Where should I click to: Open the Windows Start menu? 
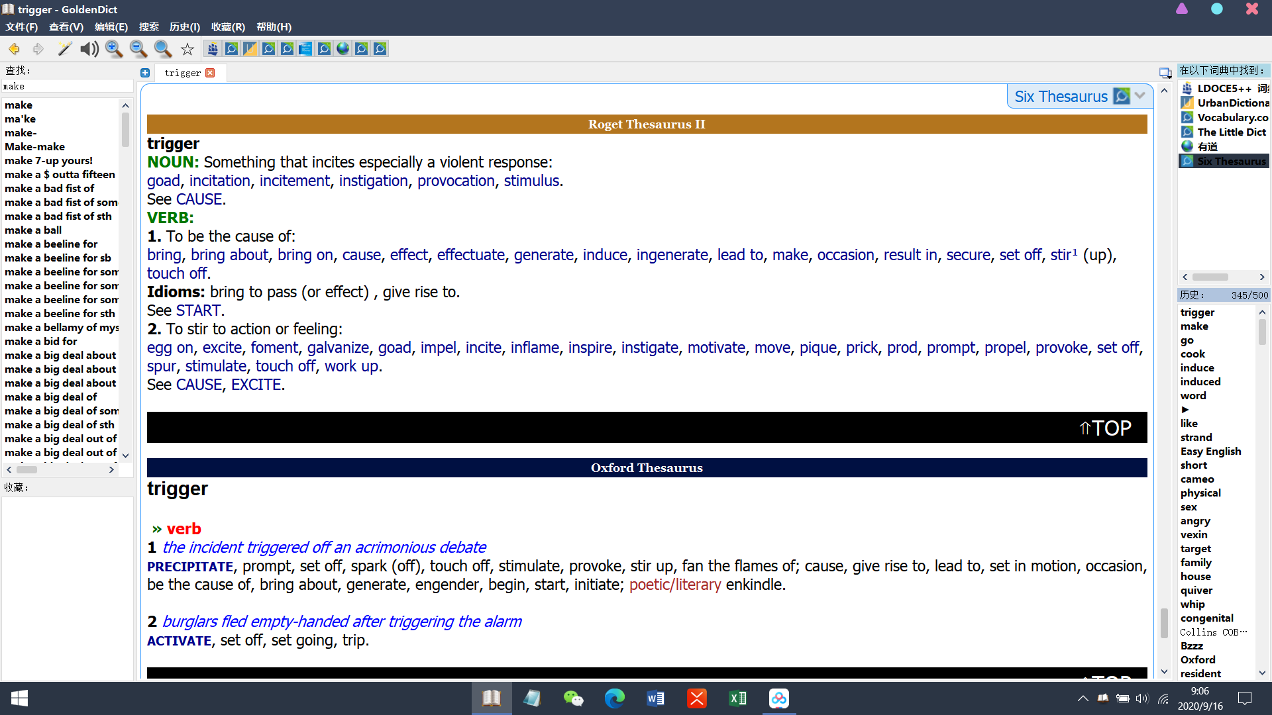click(x=19, y=698)
